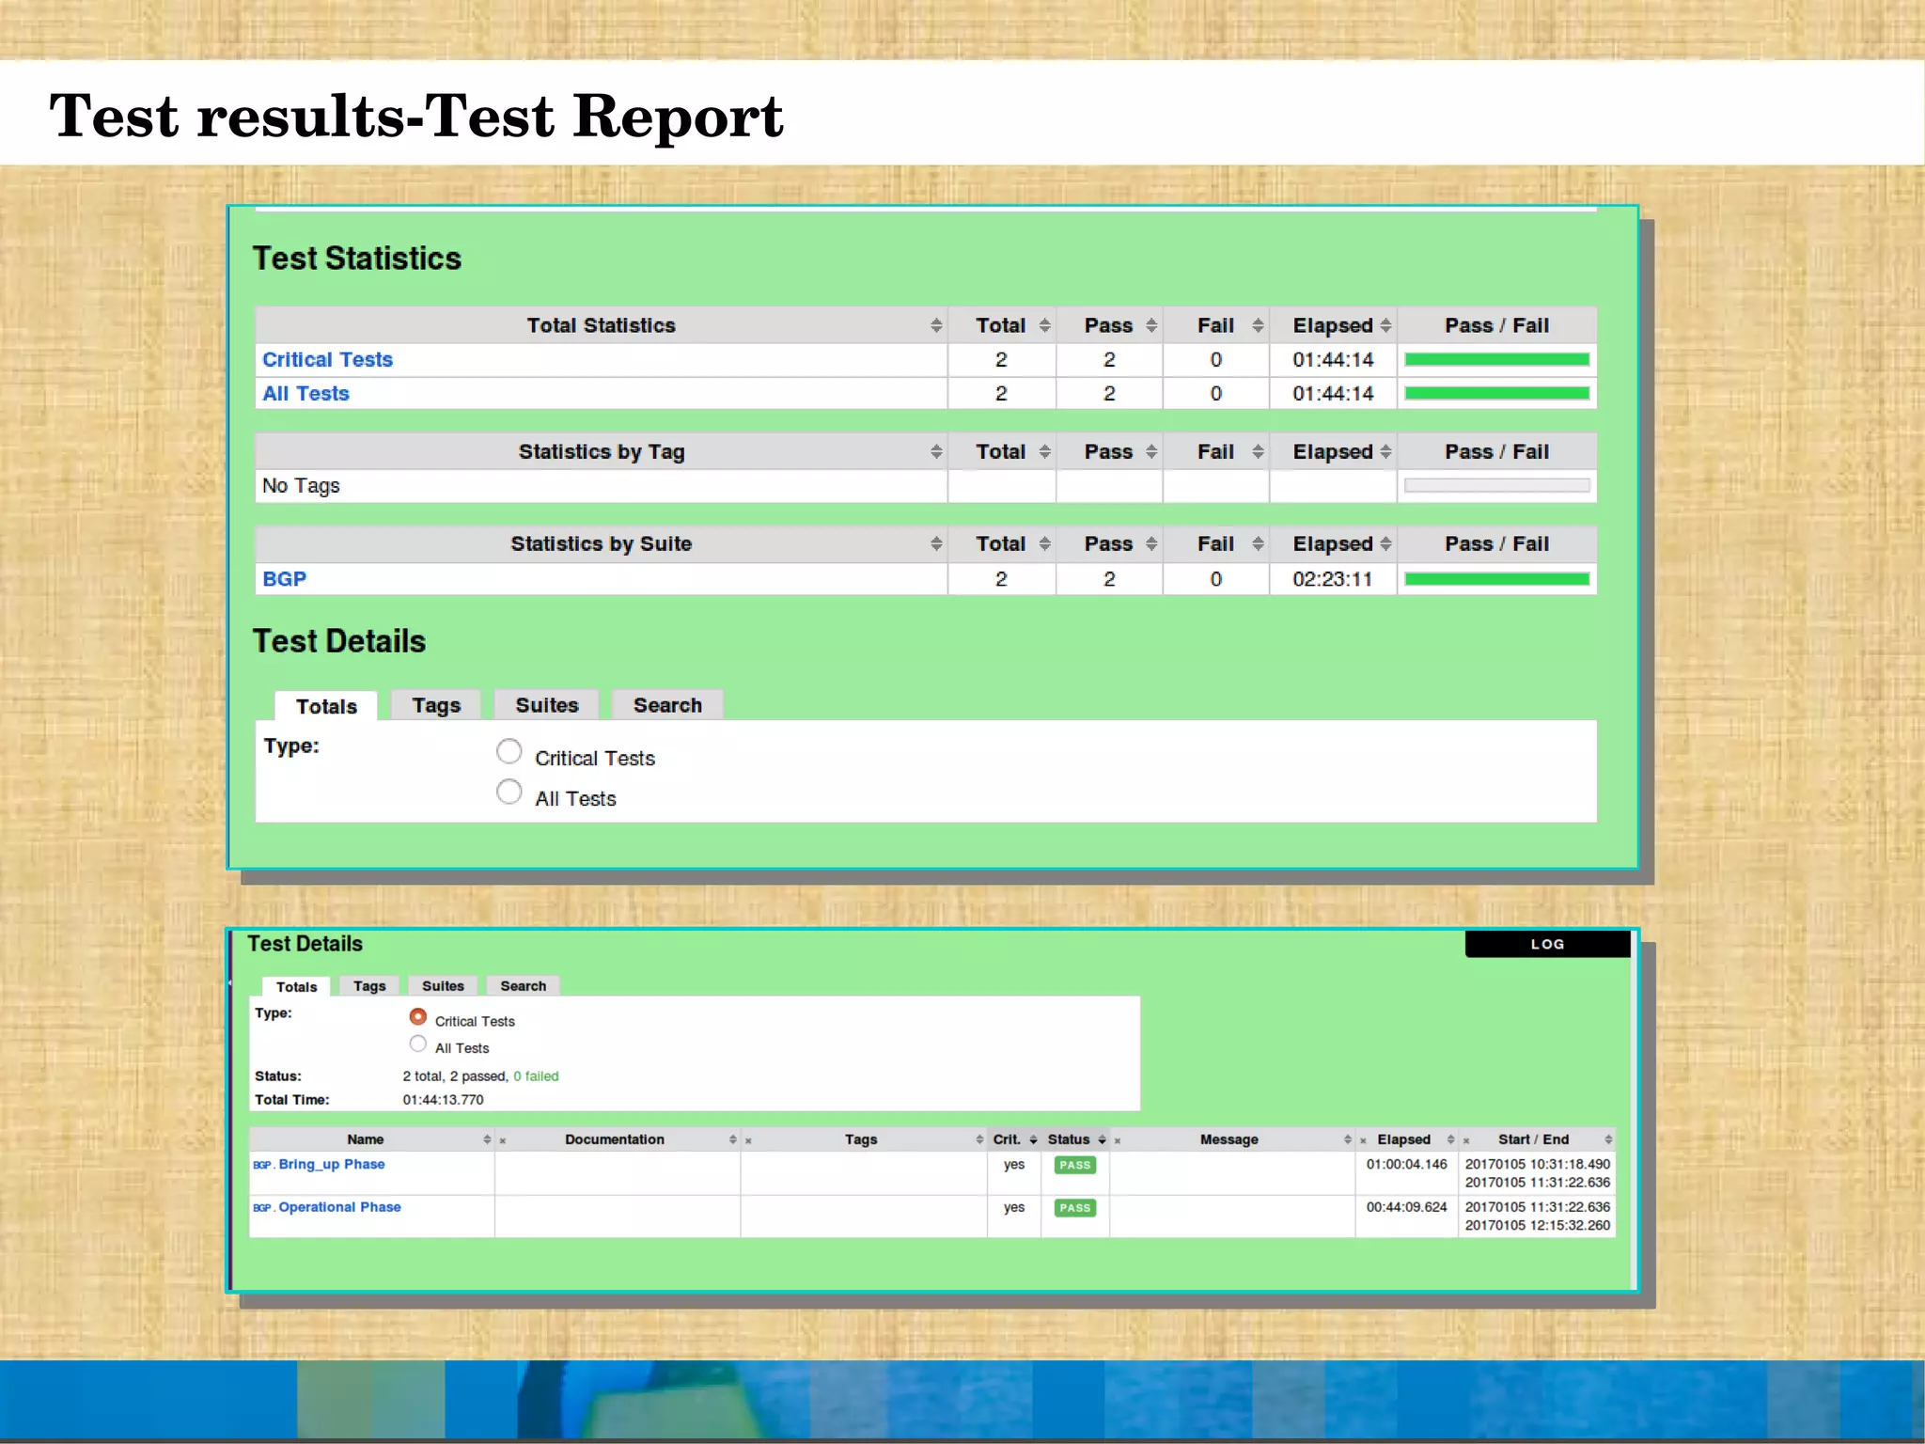This screenshot has width=1925, height=1444.
Task: Select Critical Tests radio in upper Test Details
Action: pos(509,752)
